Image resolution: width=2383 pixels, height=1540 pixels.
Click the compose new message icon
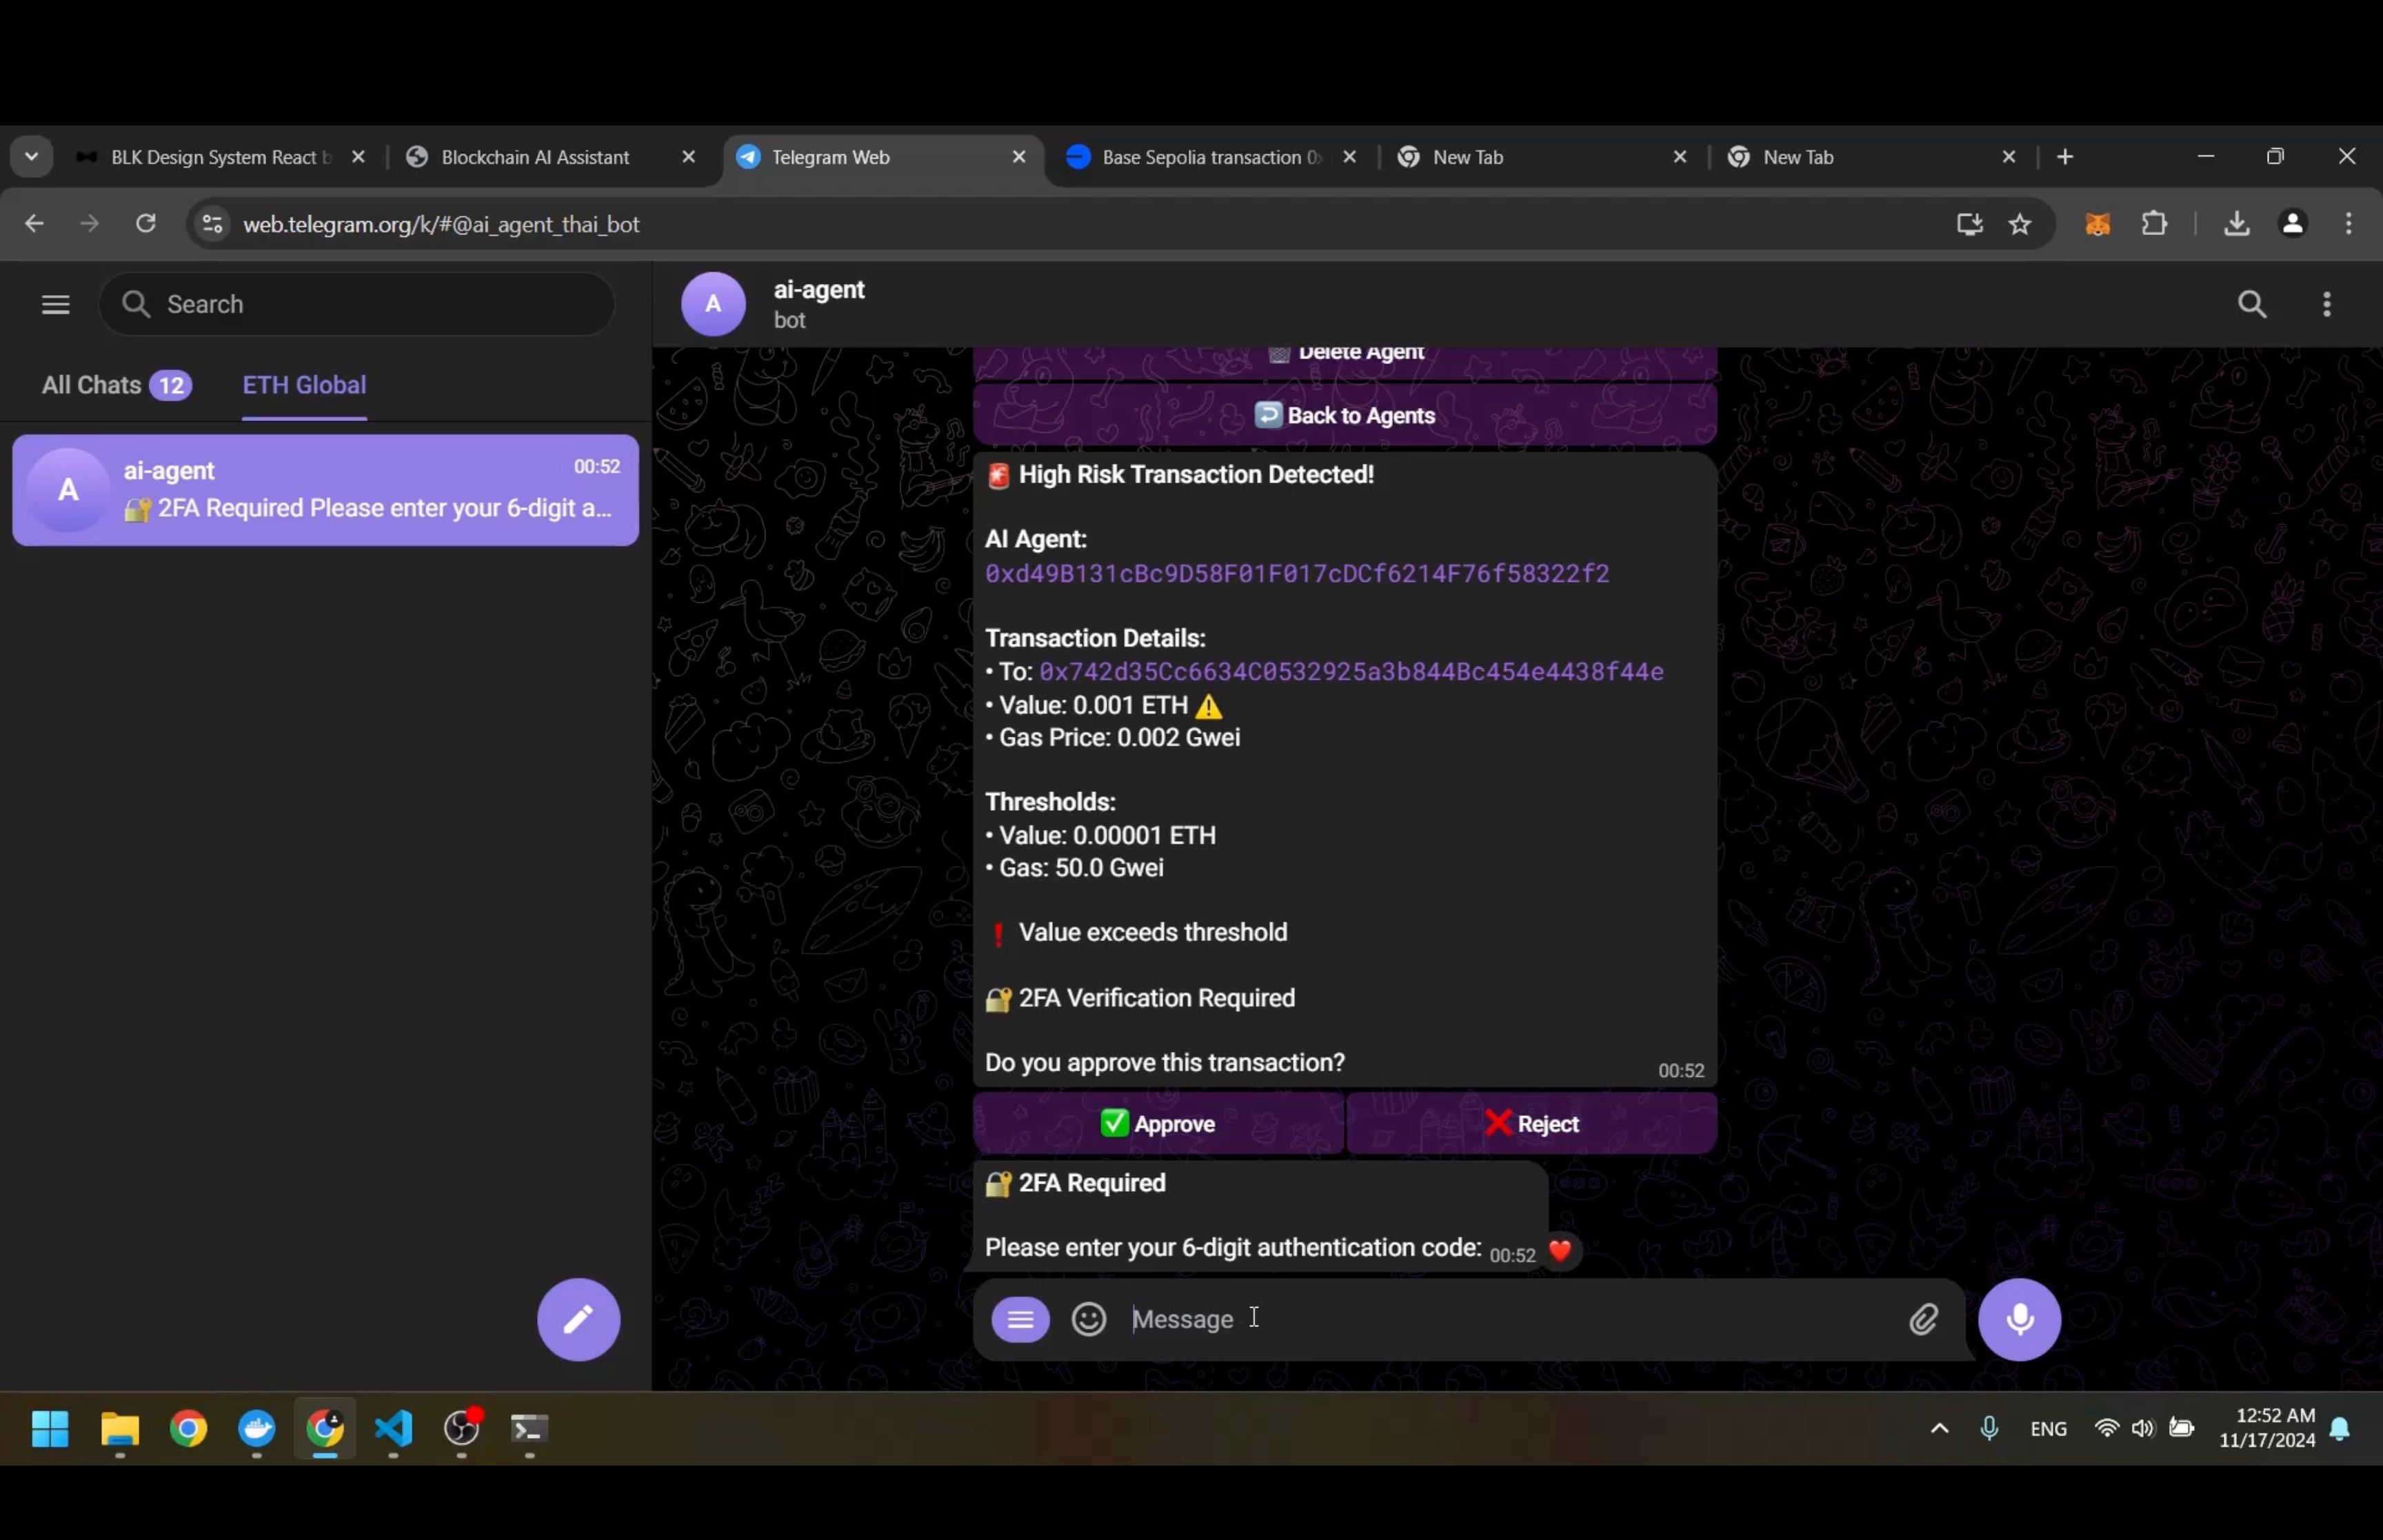(x=580, y=1318)
